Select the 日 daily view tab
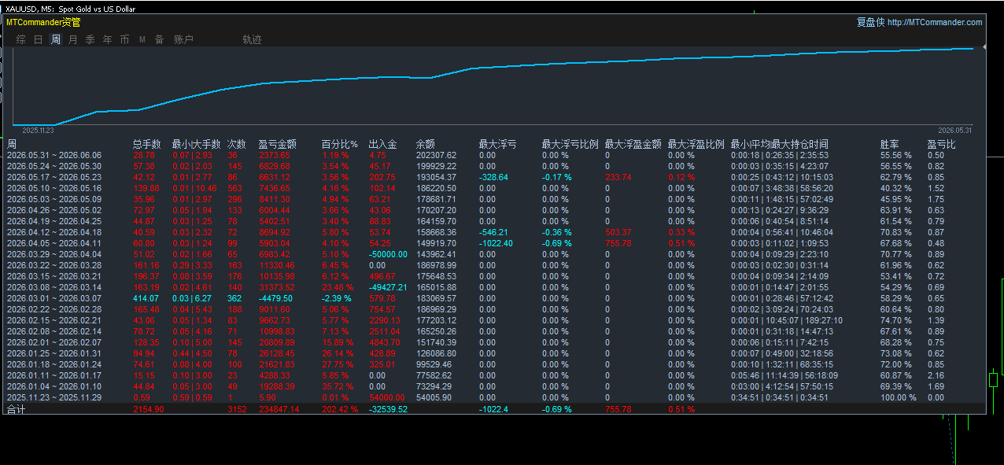The width and height of the screenshot is (1004, 465). click(x=38, y=39)
